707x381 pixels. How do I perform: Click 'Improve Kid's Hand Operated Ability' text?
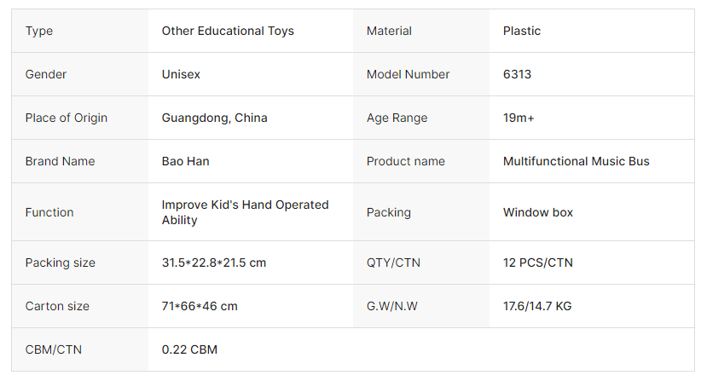point(245,212)
